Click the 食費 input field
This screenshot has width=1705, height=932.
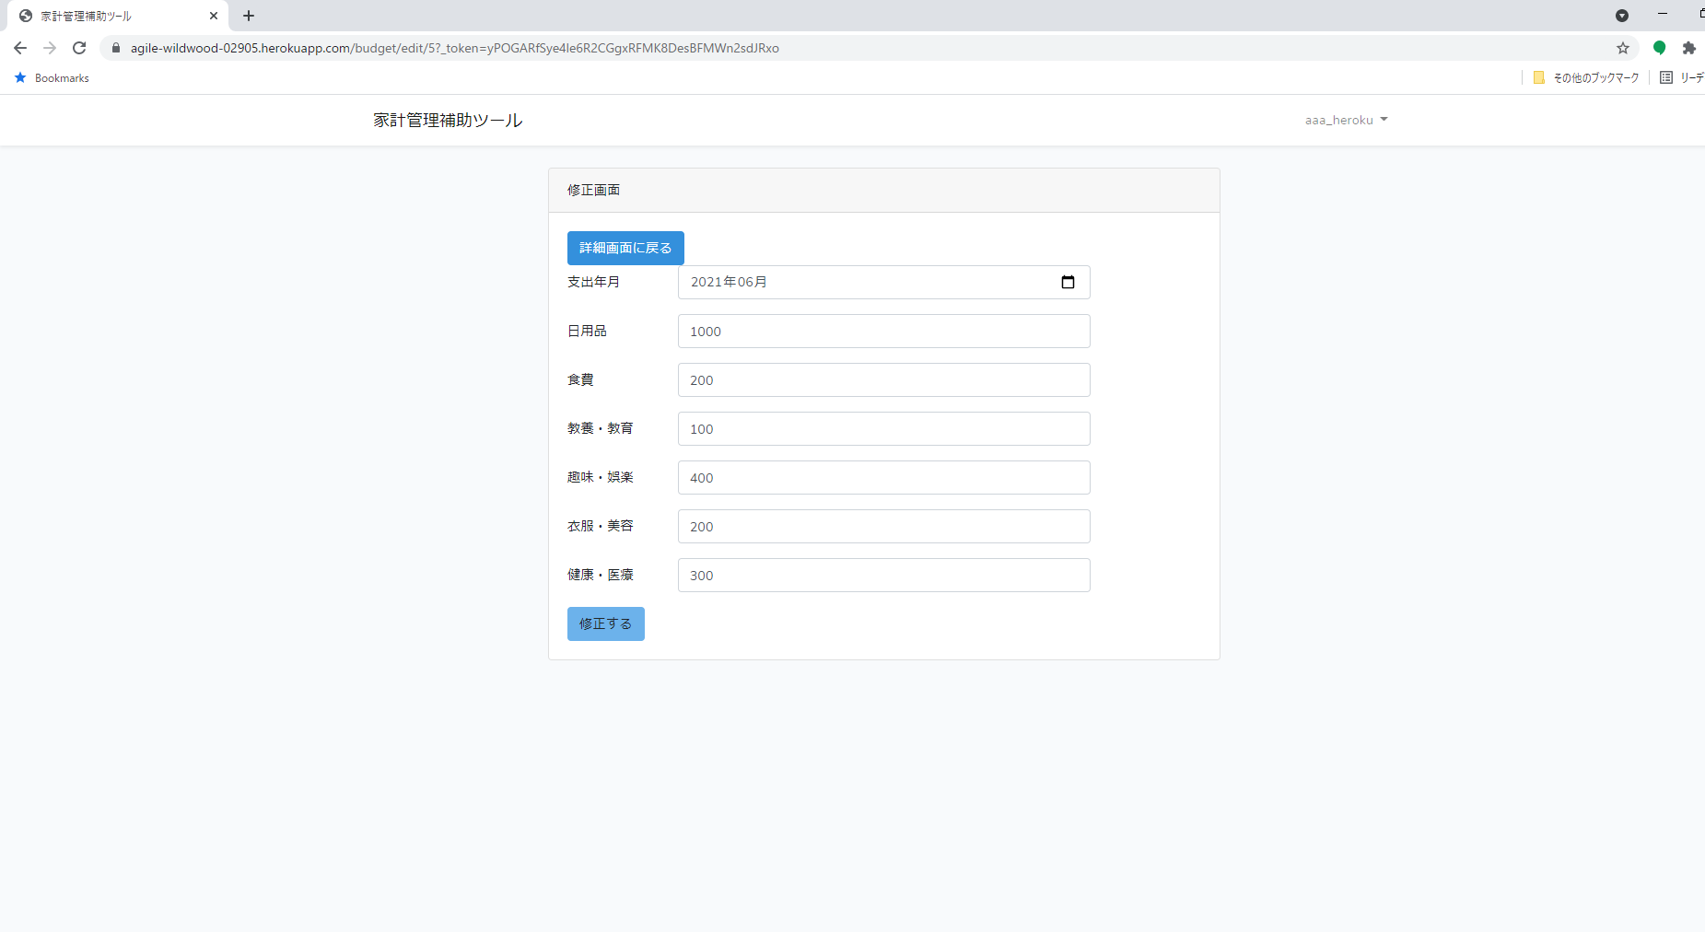[x=884, y=379]
